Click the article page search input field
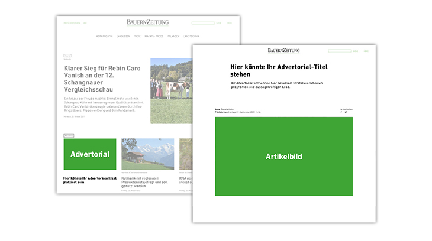Image resolution: width=432 pixels, height=241 pixels. click(339, 51)
